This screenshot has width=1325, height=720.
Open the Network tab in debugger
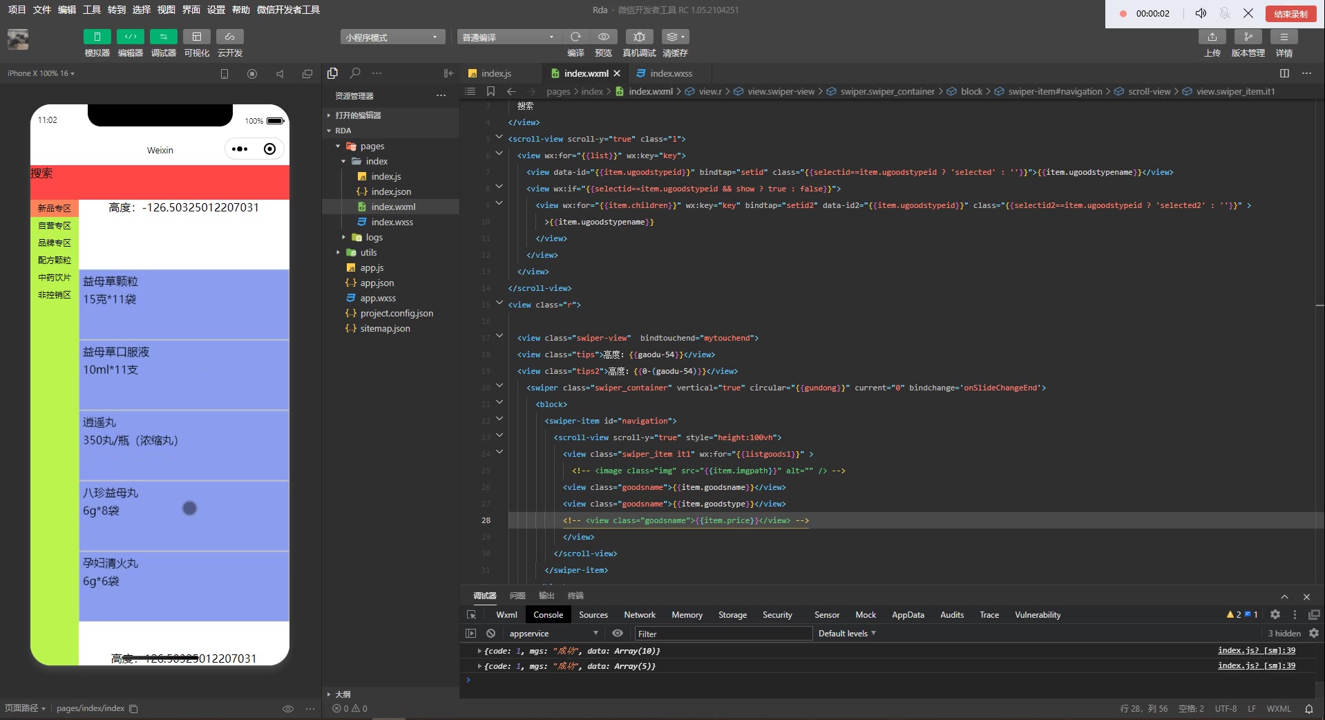pyautogui.click(x=639, y=615)
